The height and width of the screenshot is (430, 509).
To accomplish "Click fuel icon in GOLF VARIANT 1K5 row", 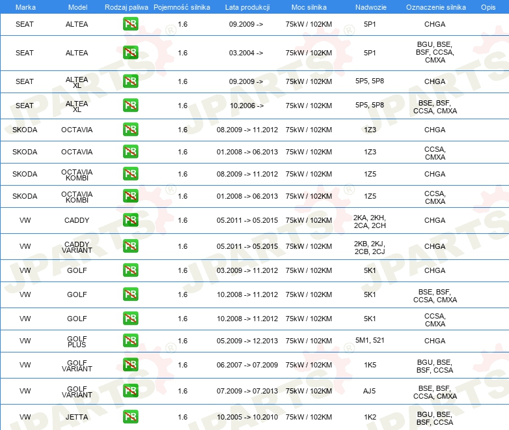I will (x=130, y=365).
